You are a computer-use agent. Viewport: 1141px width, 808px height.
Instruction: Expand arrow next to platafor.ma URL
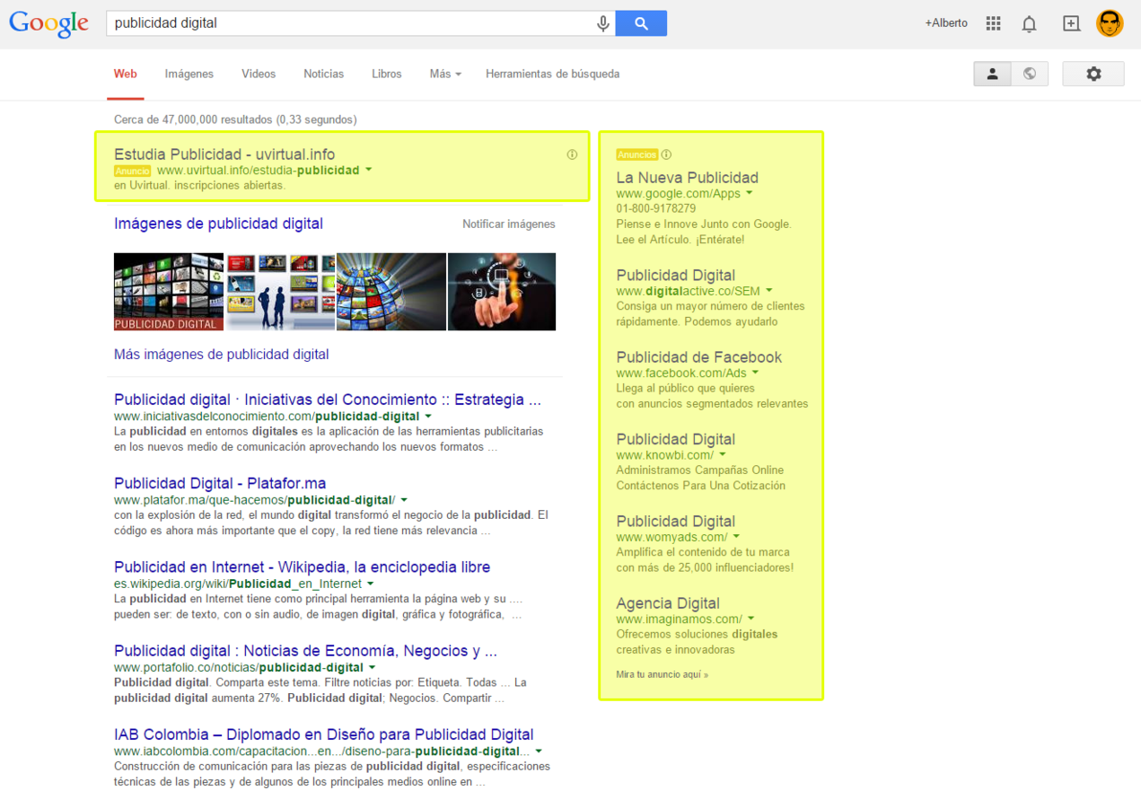point(404,500)
